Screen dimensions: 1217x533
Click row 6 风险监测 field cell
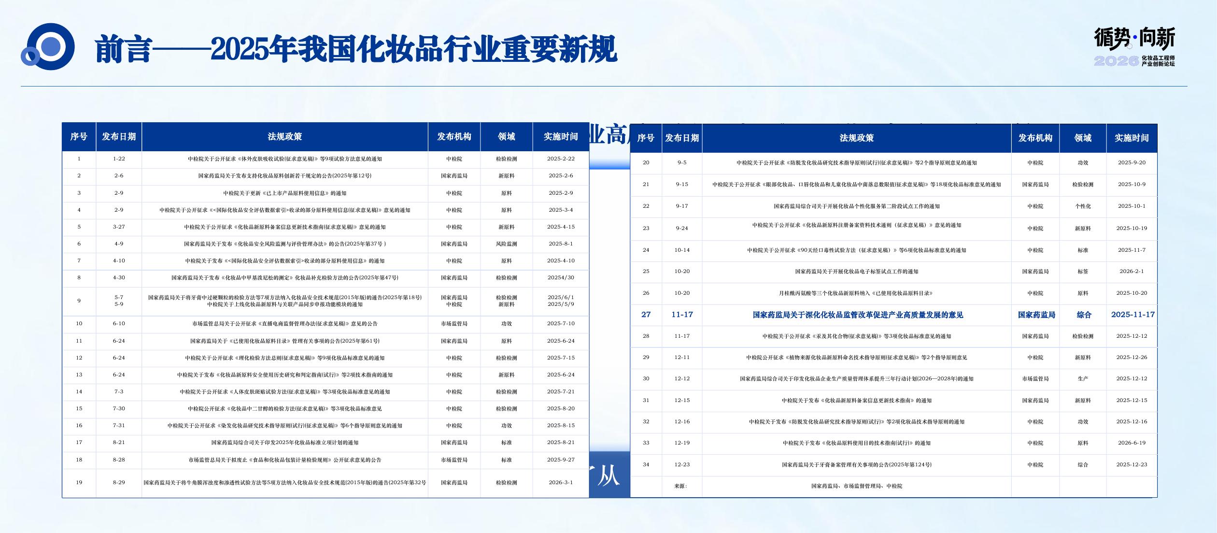506,244
